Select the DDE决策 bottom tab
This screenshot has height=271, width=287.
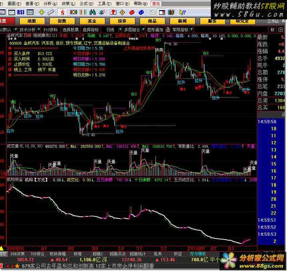pos(17,254)
